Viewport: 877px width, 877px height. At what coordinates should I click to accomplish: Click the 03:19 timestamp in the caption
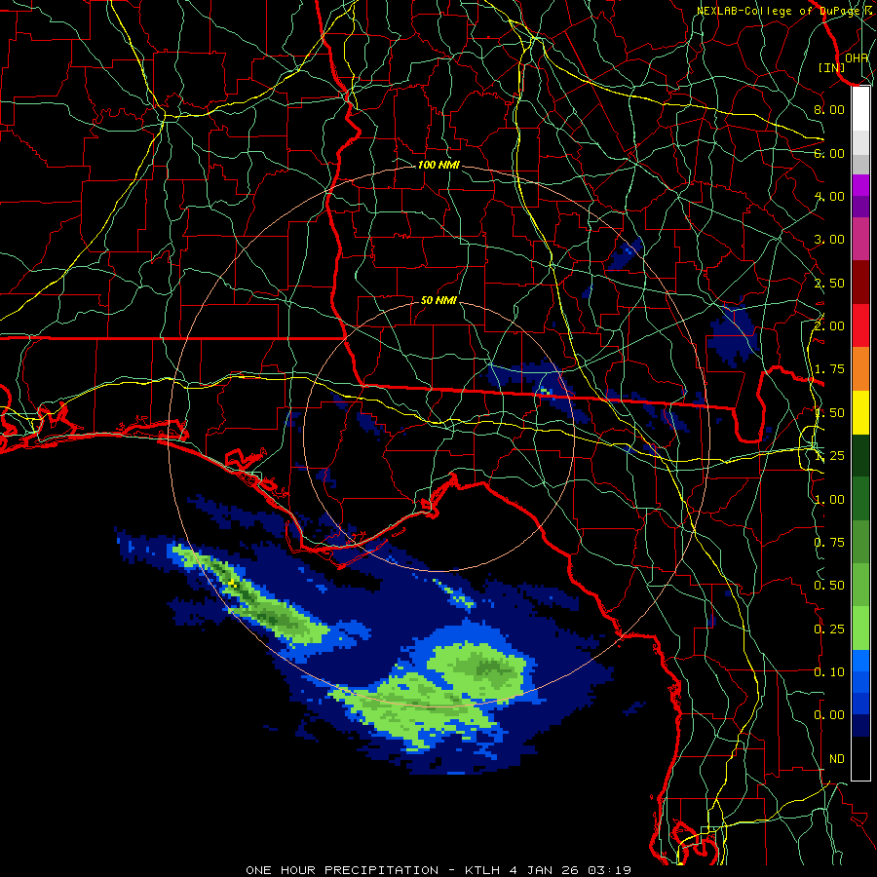[610, 870]
